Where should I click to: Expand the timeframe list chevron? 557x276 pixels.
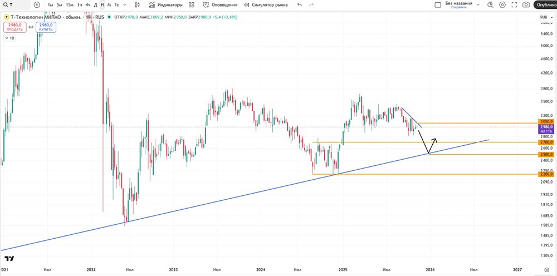125,5
